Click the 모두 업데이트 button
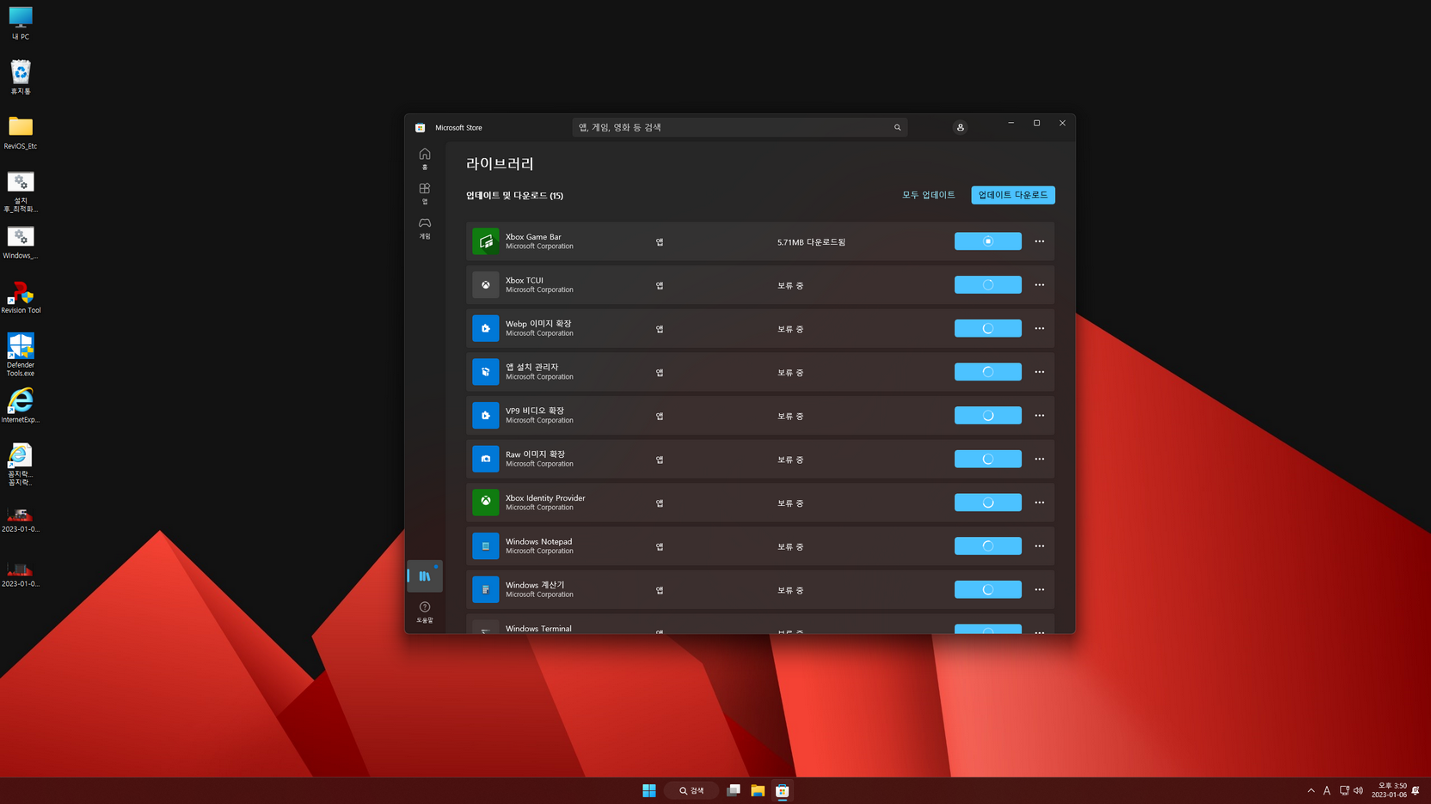 click(x=929, y=195)
